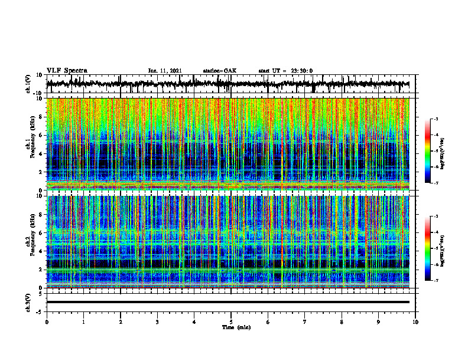Click the "-3" tick on upper color bar

pyautogui.click(x=435, y=119)
